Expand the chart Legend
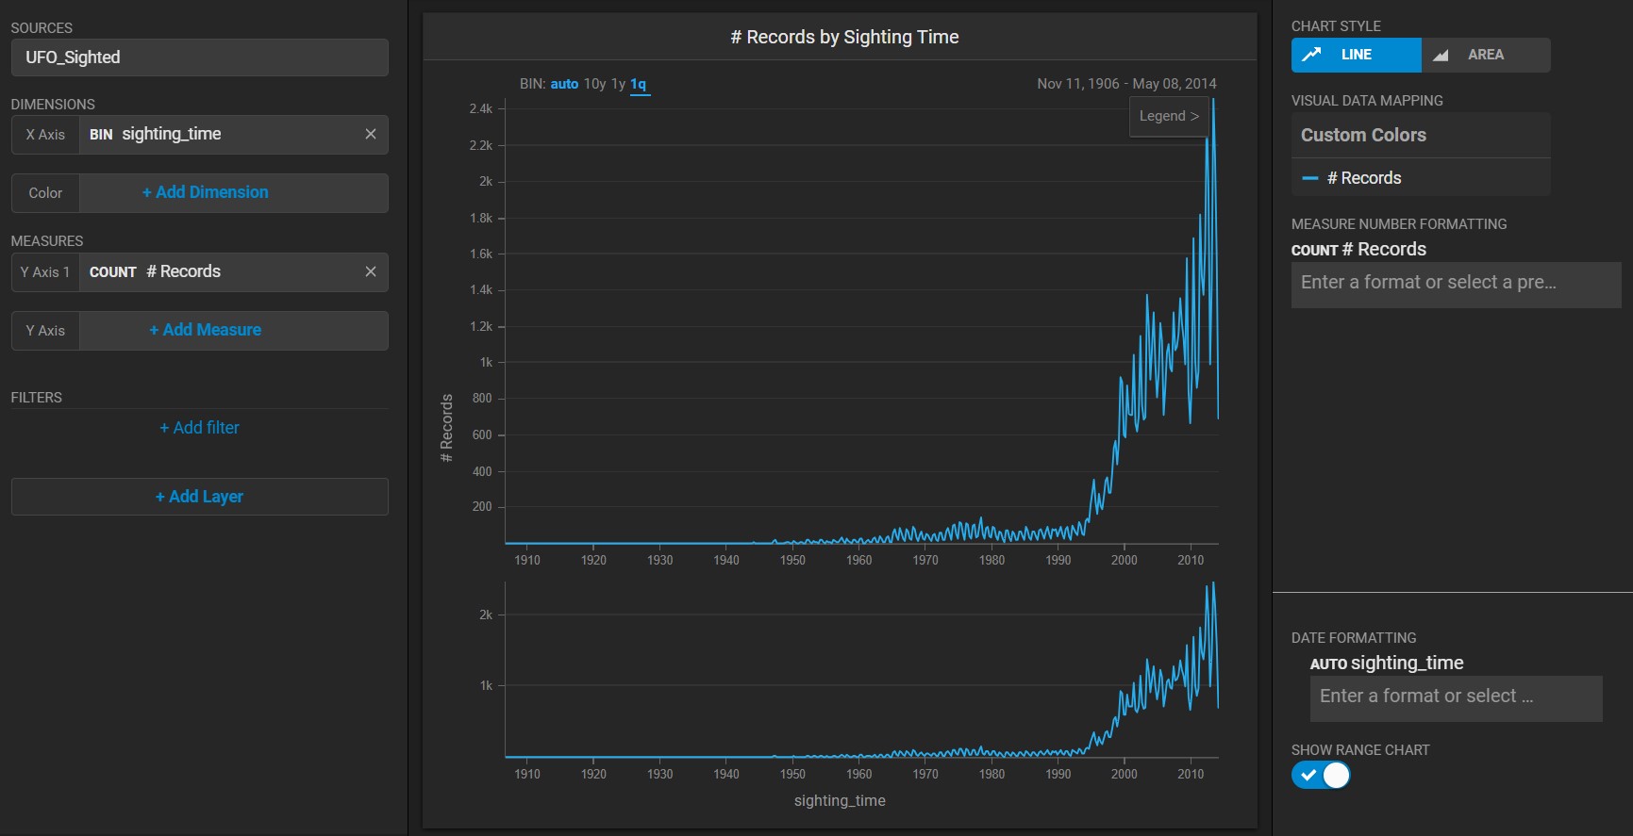This screenshot has width=1633, height=836. click(x=1168, y=116)
